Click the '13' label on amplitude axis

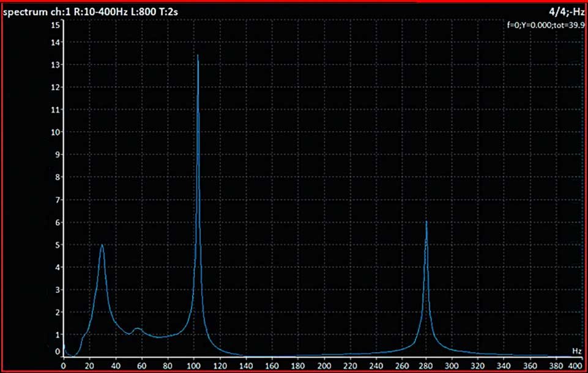click(55, 65)
